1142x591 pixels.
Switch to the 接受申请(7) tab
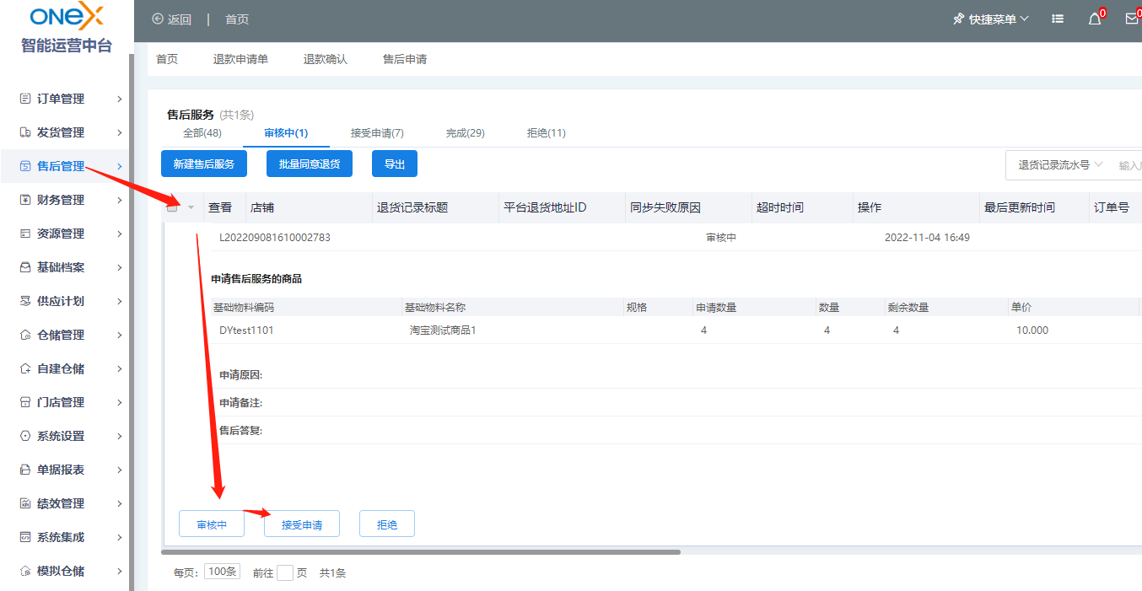(x=377, y=133)
